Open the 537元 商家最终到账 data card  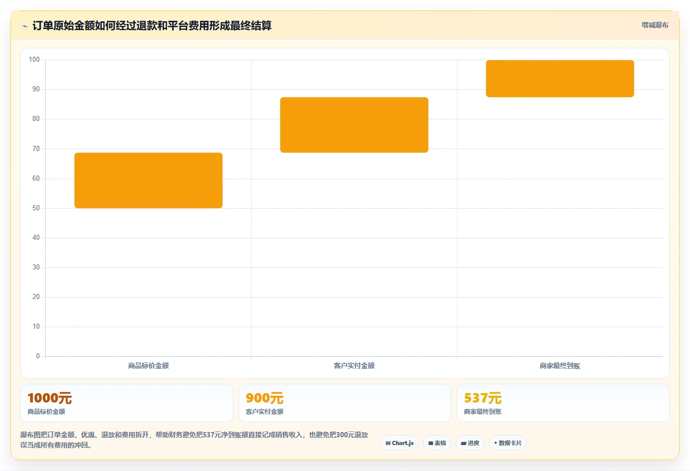click(x=563, y=403)
